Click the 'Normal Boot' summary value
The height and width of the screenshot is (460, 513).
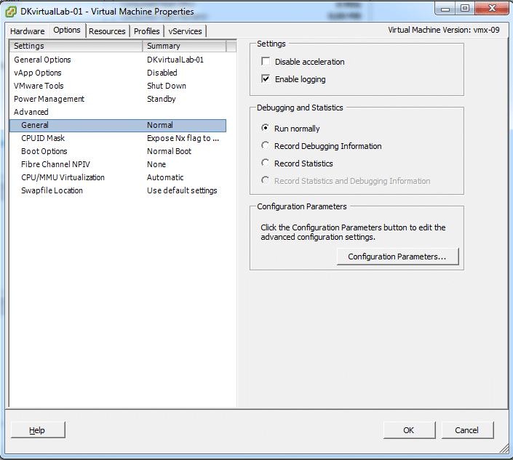tap(169, 151)
